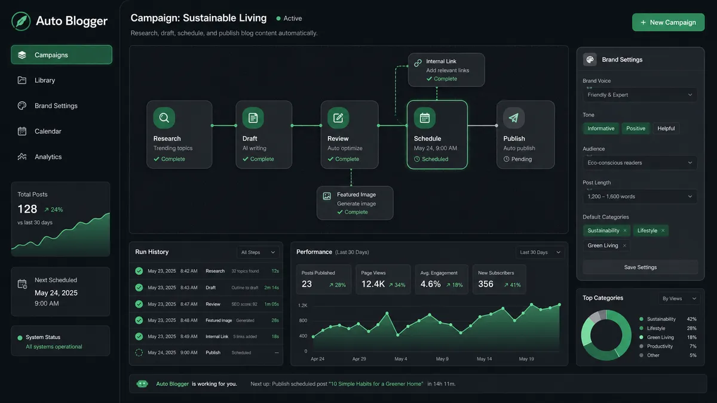Click the Draft document node icon
The width and height of the screenshot is (717, 403).
[x=253, y=118]
